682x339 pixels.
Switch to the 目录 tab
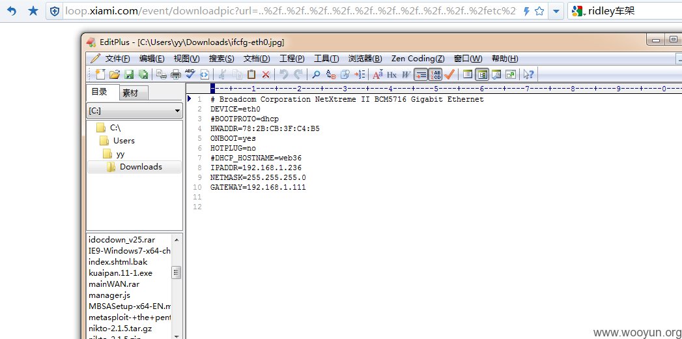(x=103, y=92)
